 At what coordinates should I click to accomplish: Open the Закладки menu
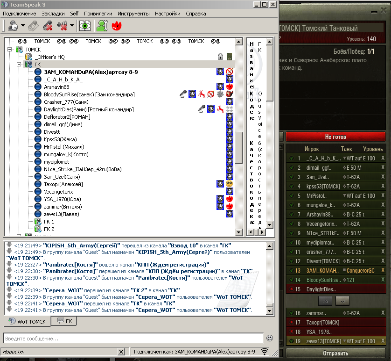(53, 14)
